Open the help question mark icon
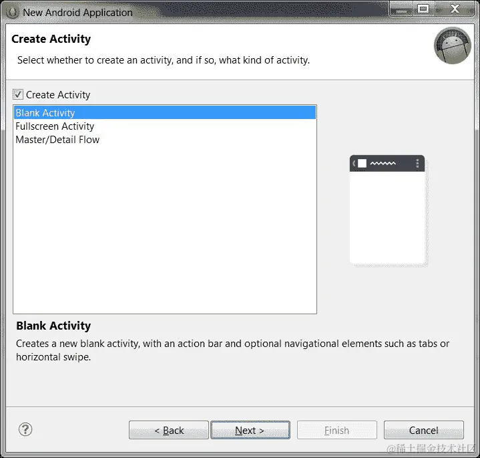The height and width of the screenshot is (458, 480). (25, 429)
